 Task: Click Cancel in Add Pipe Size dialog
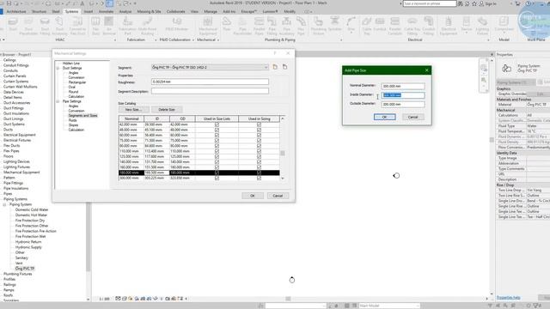tap(412, 117)
